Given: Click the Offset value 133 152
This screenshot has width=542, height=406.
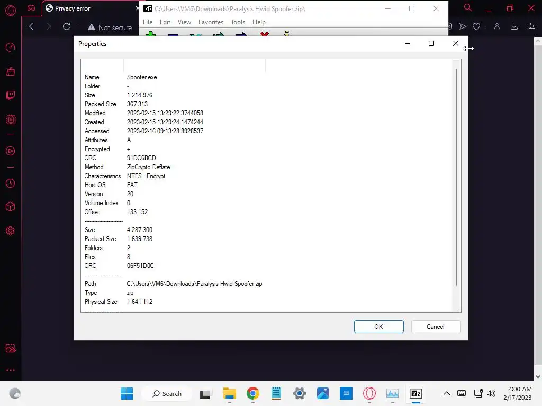Looking at the screenshot, I should pyautogui.click(x=137, y=212).
